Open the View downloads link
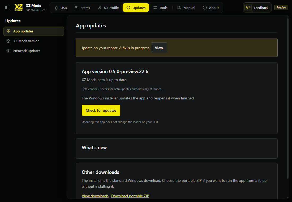 (x=95, y=196)
